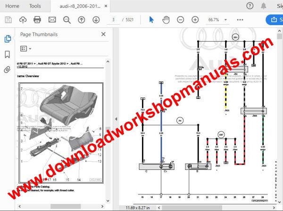Open the Bookmarks panel icon
The image size is (283, 211).
7,54
